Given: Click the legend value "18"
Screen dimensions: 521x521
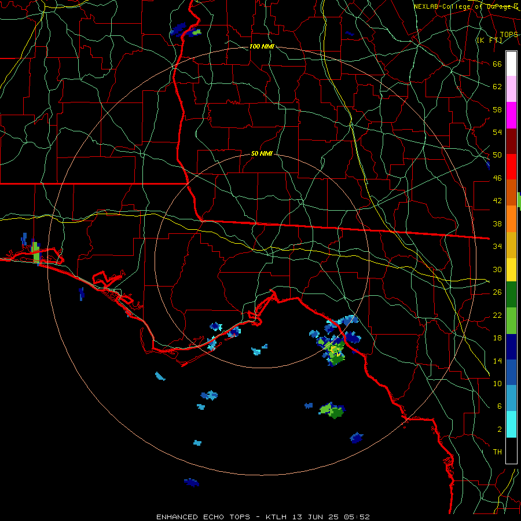Looking at the screenshot, I should [x=497, y=338].
